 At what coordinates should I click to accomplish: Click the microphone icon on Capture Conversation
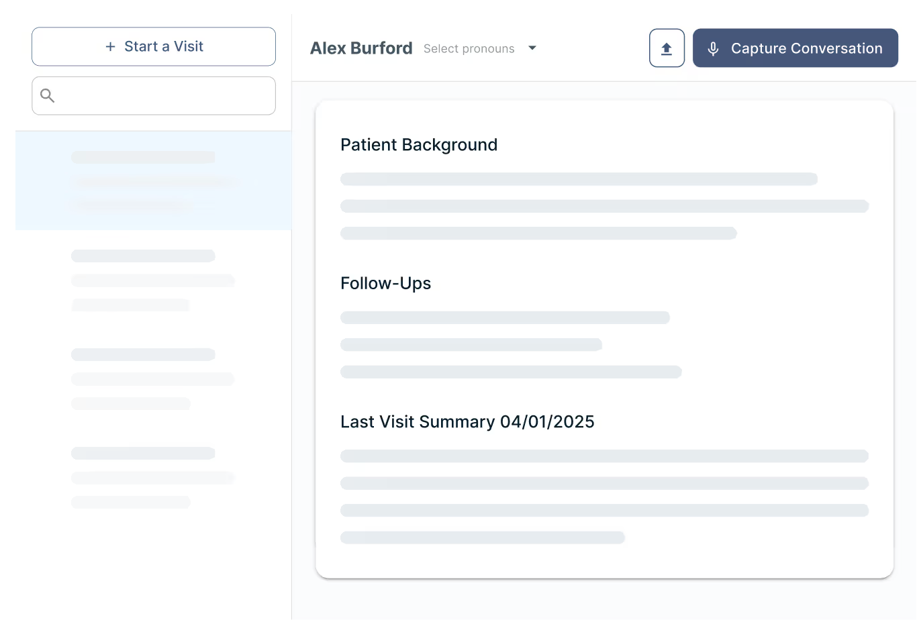[713, 48]
